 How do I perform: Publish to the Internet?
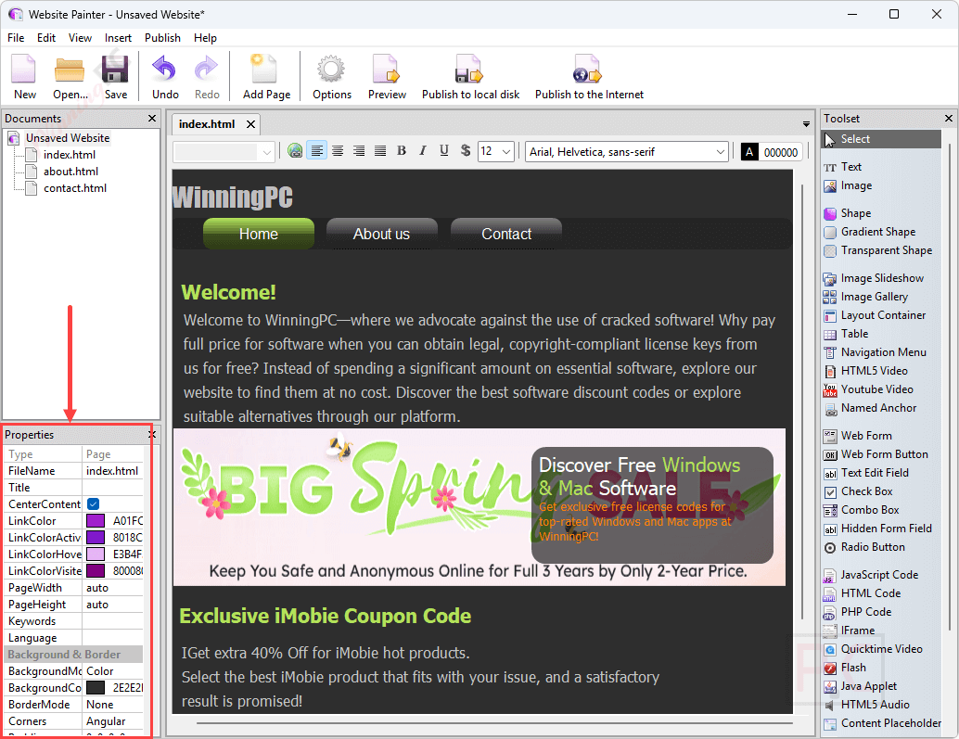[x=589, y=77]
